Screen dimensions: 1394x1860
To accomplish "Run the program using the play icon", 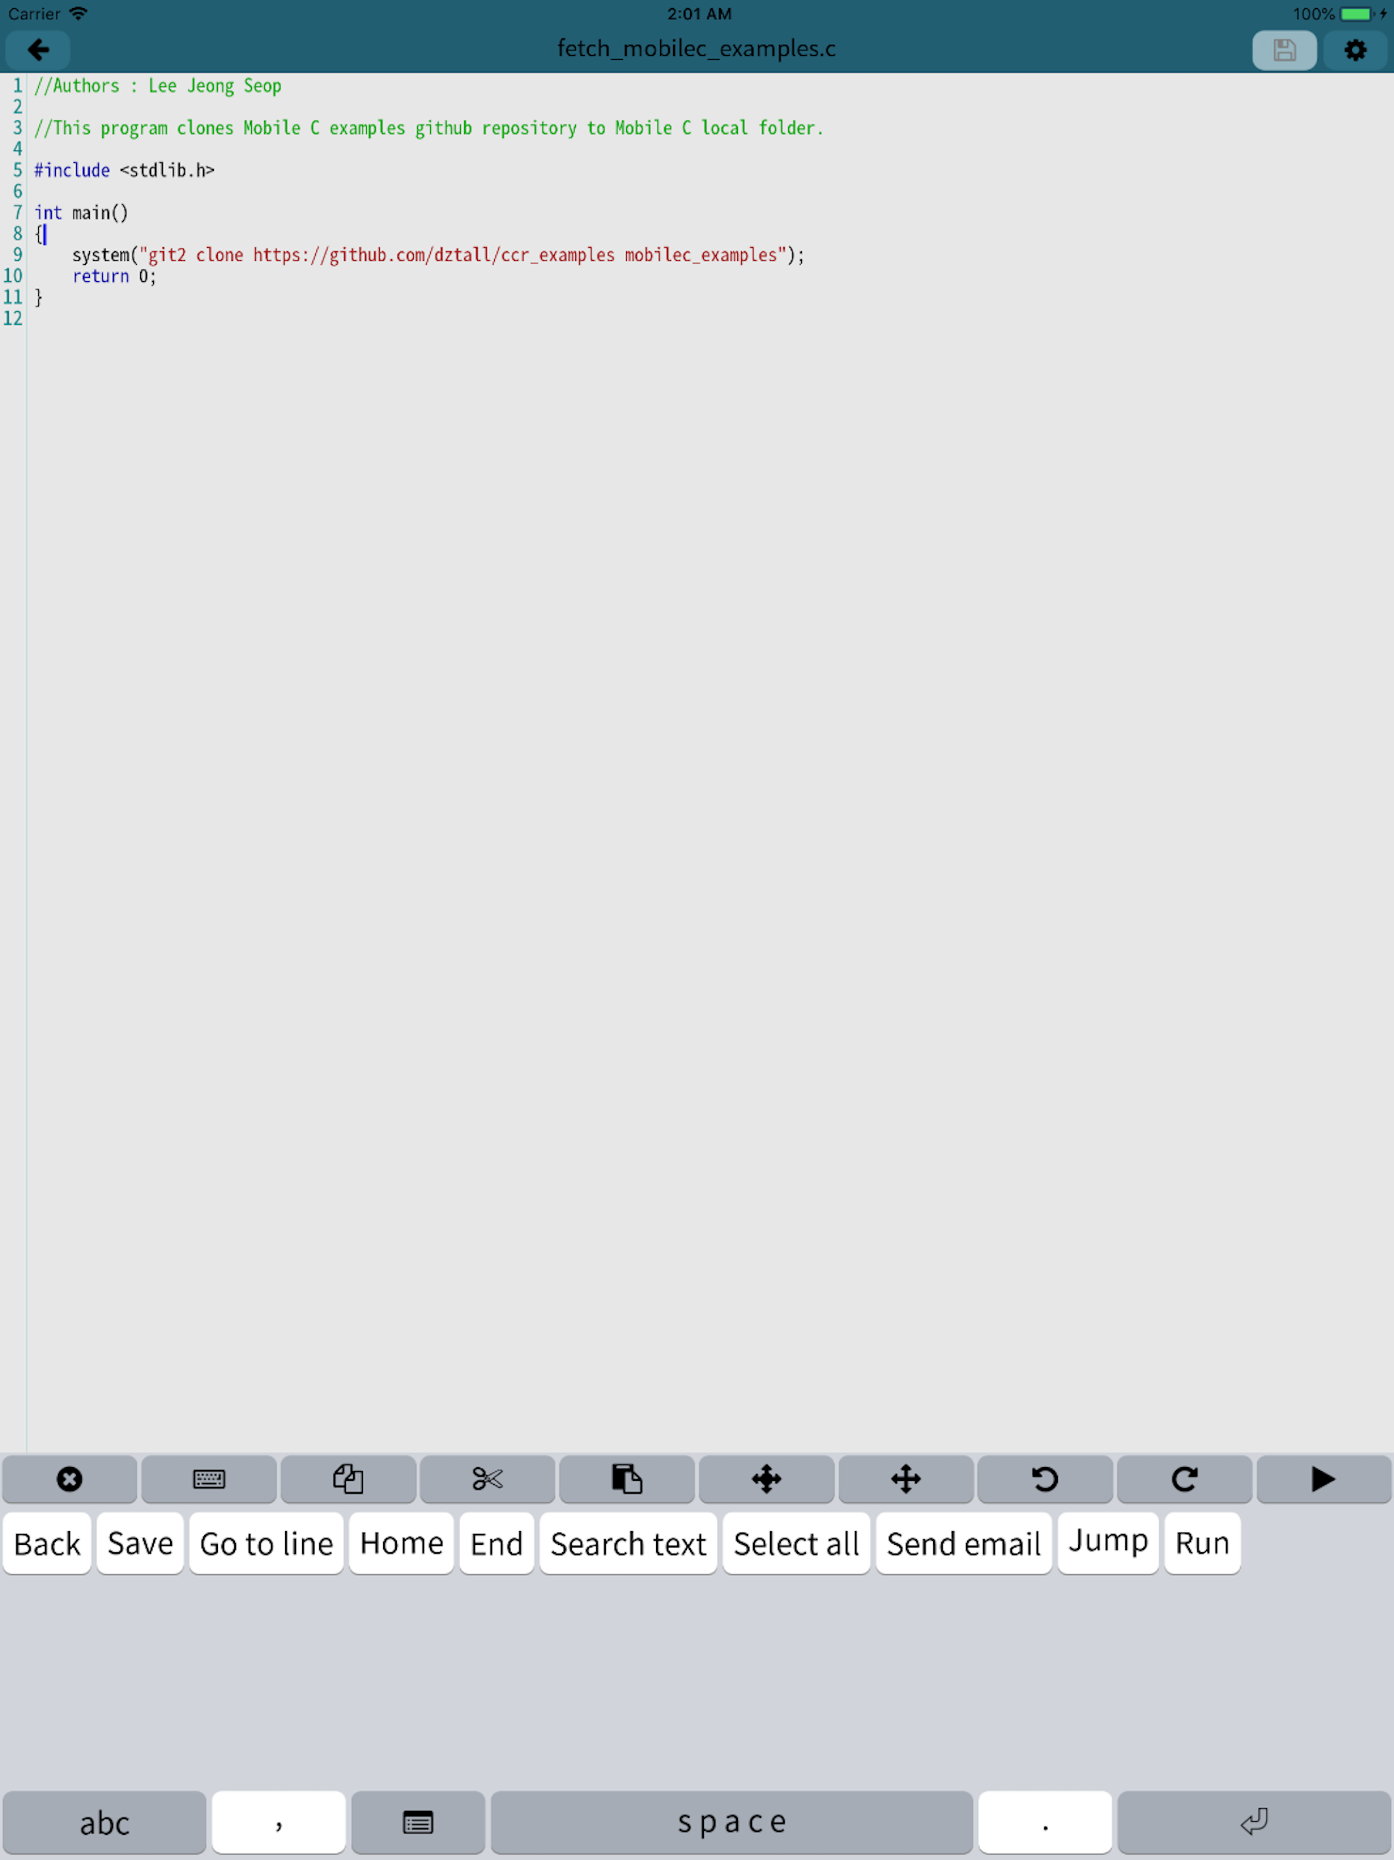I will [x=1323, y=1479].
